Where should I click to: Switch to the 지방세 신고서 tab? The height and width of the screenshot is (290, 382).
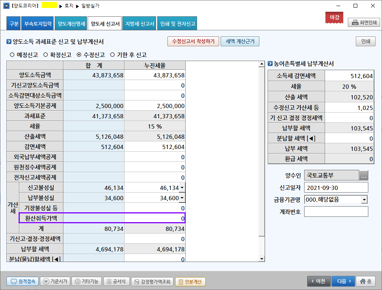tap(139, 24)
